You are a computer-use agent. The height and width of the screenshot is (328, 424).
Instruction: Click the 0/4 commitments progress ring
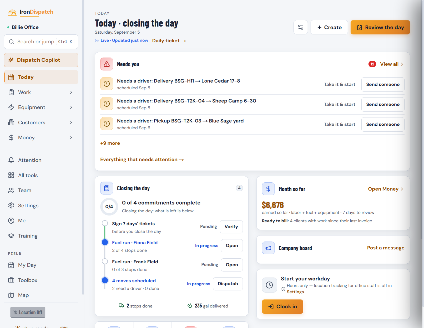[109, 207]
